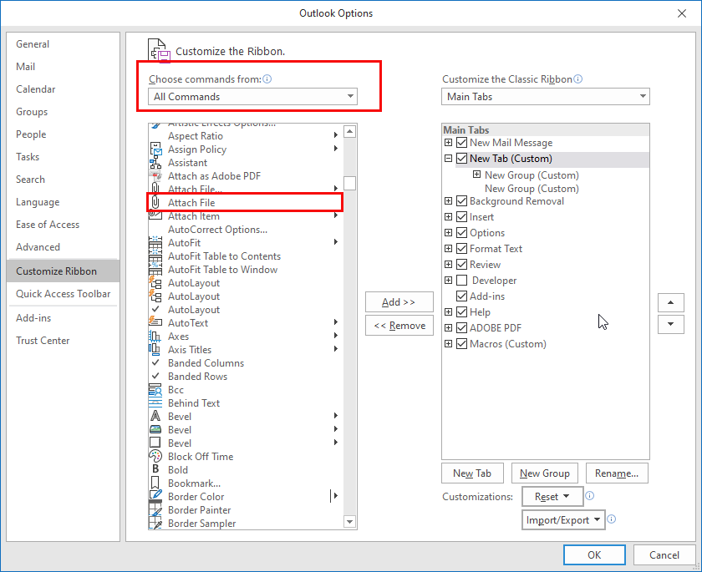
Task: Click the Bcc icon
Action: (x=155, y=389)
